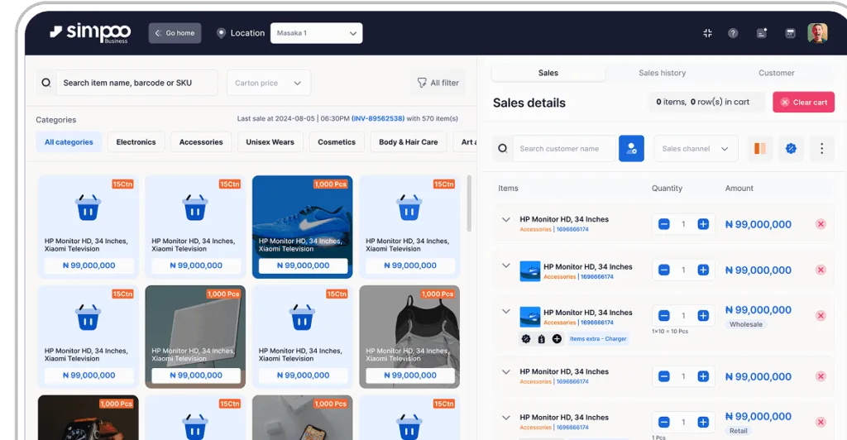Screen dimensions: 847x440
Task: Click the location pin icon
Action: (221, 33)
